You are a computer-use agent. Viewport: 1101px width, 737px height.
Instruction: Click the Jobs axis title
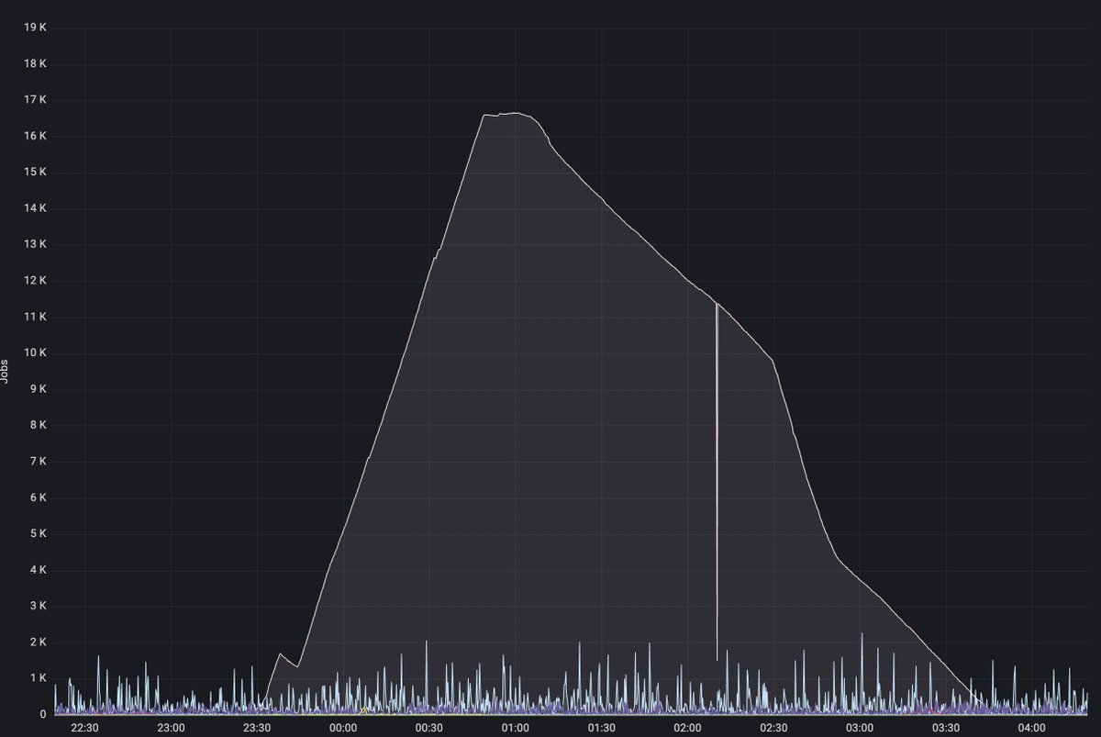click(6, 371)
